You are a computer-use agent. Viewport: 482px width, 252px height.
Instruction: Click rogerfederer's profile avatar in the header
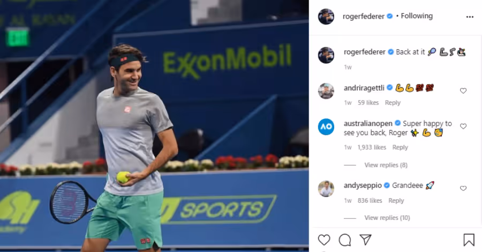click(326, 17)
